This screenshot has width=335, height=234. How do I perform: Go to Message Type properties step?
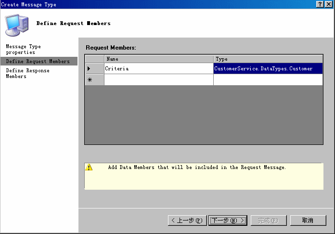click(x=23, y=49)
